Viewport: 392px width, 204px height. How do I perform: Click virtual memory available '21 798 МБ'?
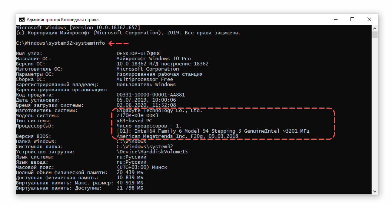click(130, 188)
